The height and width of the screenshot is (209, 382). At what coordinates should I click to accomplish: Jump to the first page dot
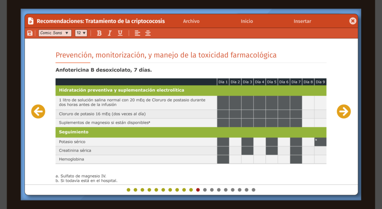click(x=129, y=190)
